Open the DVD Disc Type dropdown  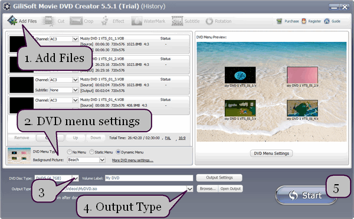(x=76, y=178)
